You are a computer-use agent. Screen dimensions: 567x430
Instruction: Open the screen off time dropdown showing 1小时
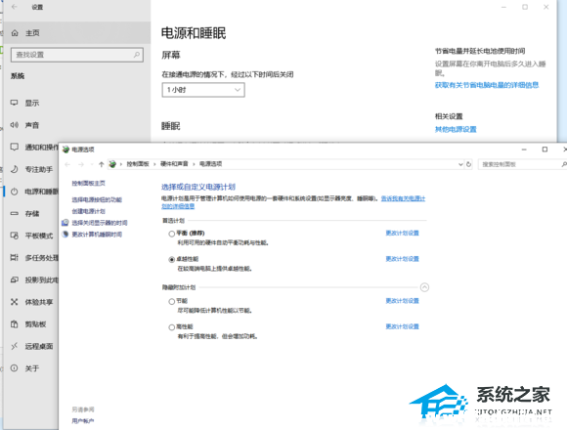(203, 90)
